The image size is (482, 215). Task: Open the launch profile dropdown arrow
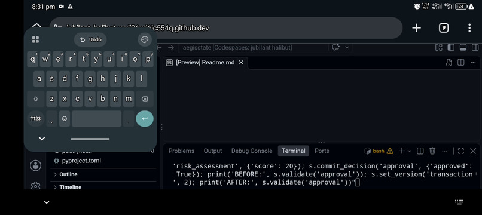click(x=410, y=151)
